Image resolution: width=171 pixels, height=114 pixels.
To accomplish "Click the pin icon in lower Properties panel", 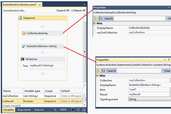I will pos(169,60).
